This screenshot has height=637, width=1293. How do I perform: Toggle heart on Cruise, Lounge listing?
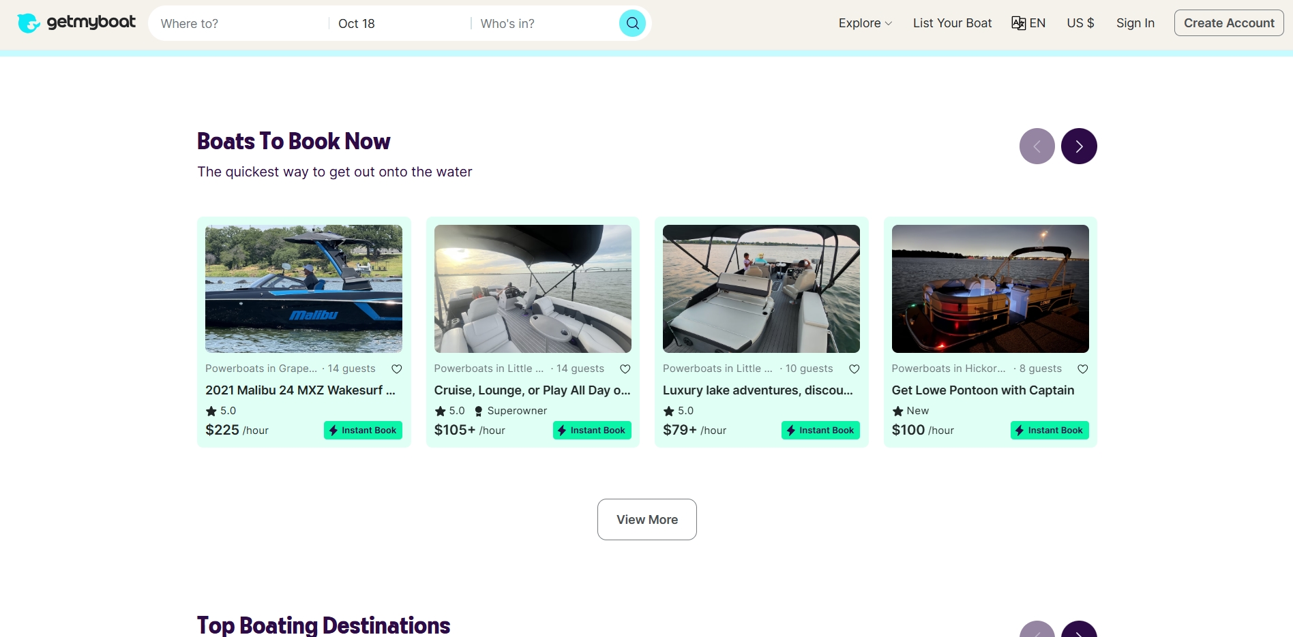tap(625, 369)
